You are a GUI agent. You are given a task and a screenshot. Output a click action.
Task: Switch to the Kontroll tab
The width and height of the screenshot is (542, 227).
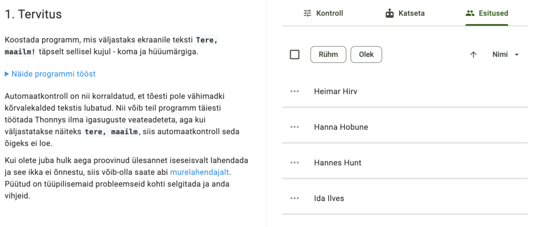pos(323,13)
